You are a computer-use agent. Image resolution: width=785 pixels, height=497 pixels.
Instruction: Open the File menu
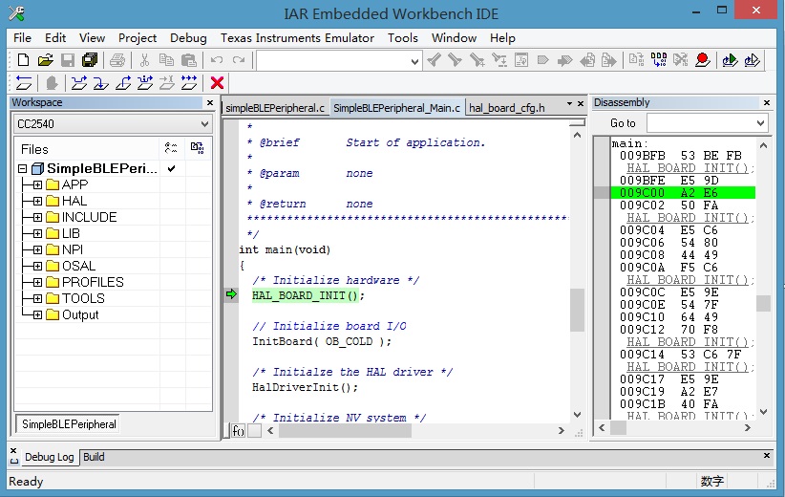pos(22,38)
